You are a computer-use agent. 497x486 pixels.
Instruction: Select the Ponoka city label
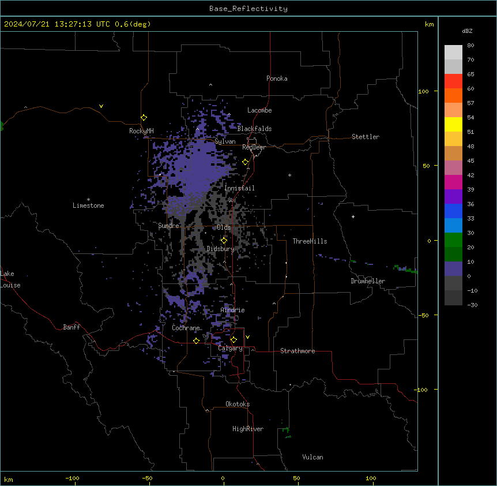pyautogui.click(x=277, y=78)
